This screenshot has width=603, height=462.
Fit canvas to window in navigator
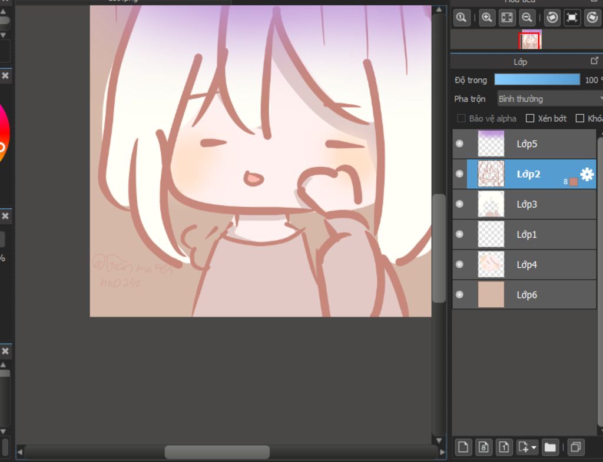pos(507,18)
